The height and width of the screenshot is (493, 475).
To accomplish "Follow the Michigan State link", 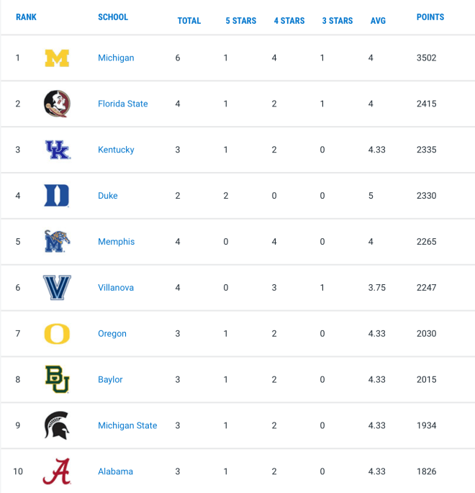I will [127, 425].
